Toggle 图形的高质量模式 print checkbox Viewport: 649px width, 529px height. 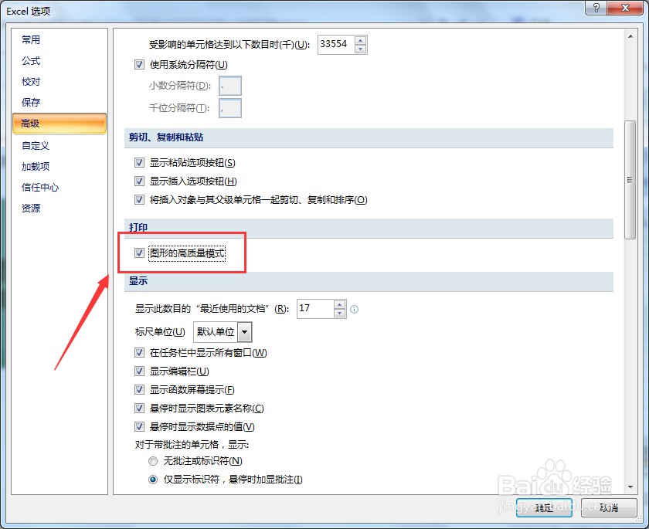140,253
